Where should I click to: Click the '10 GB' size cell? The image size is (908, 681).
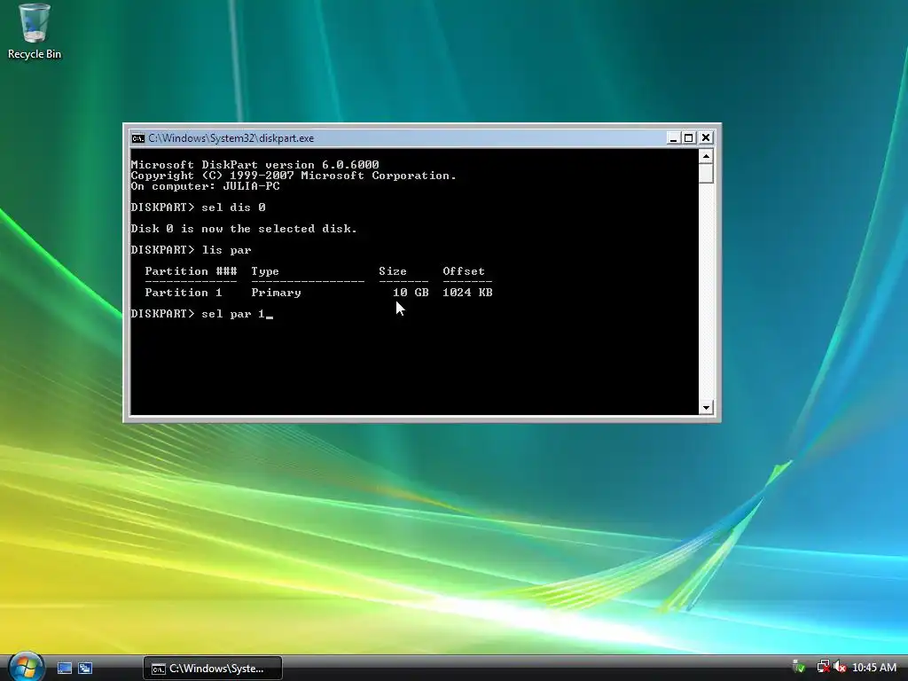411,293
